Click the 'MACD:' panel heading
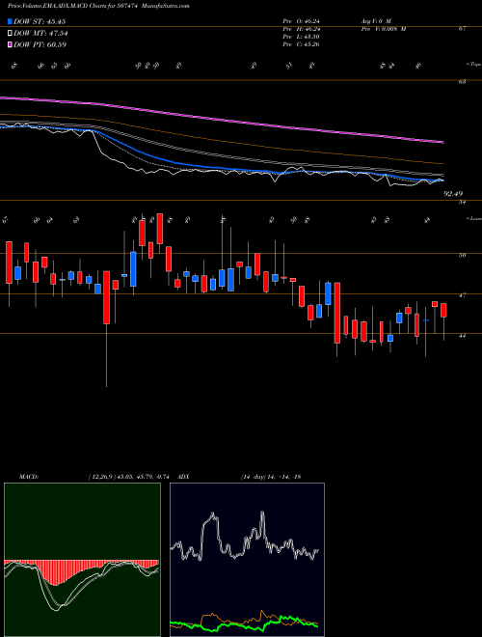 tap(29, 477)
